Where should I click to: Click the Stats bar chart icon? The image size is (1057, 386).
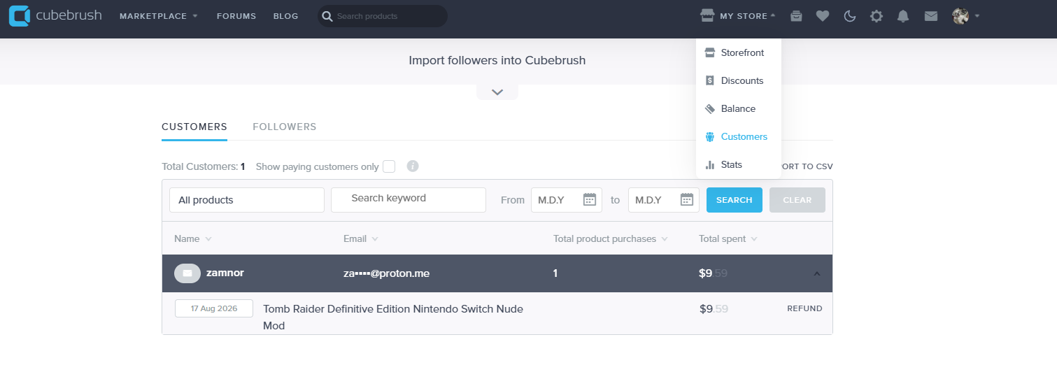(x=710, y=164)
